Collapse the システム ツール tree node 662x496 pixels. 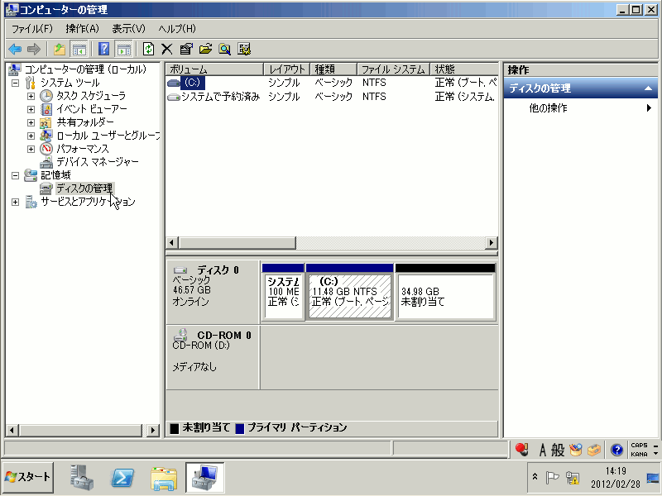[x=15, y=83]
